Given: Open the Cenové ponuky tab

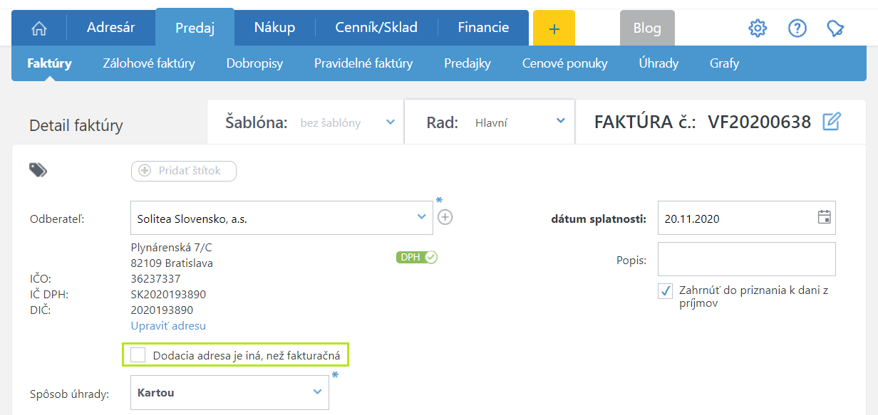Looking at the screenshot, I should (564, 63).
